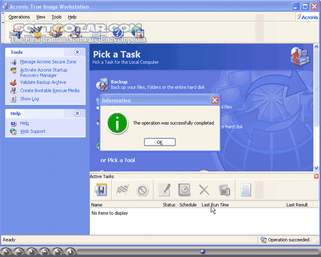Sort by the Schedule column header
Image resolution: width=321 pixels, height=257 pixels.
point(189,205)
